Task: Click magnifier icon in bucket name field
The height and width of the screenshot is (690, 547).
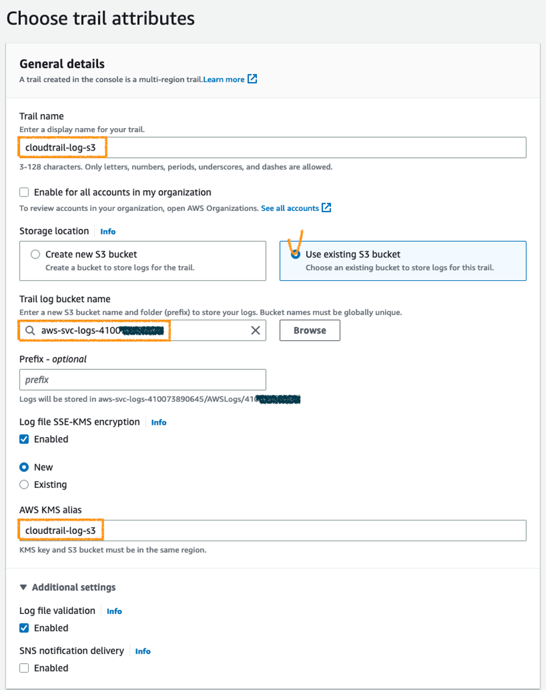Action: (x=30, y=331)
